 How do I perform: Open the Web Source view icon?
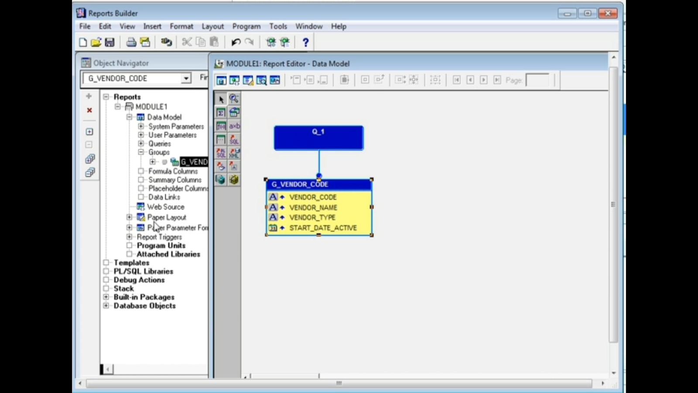(x=235, y=80)
